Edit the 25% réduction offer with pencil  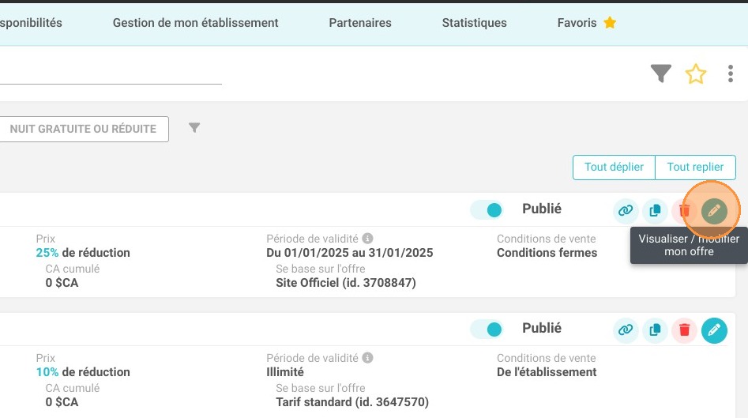[x=714, y=210]
